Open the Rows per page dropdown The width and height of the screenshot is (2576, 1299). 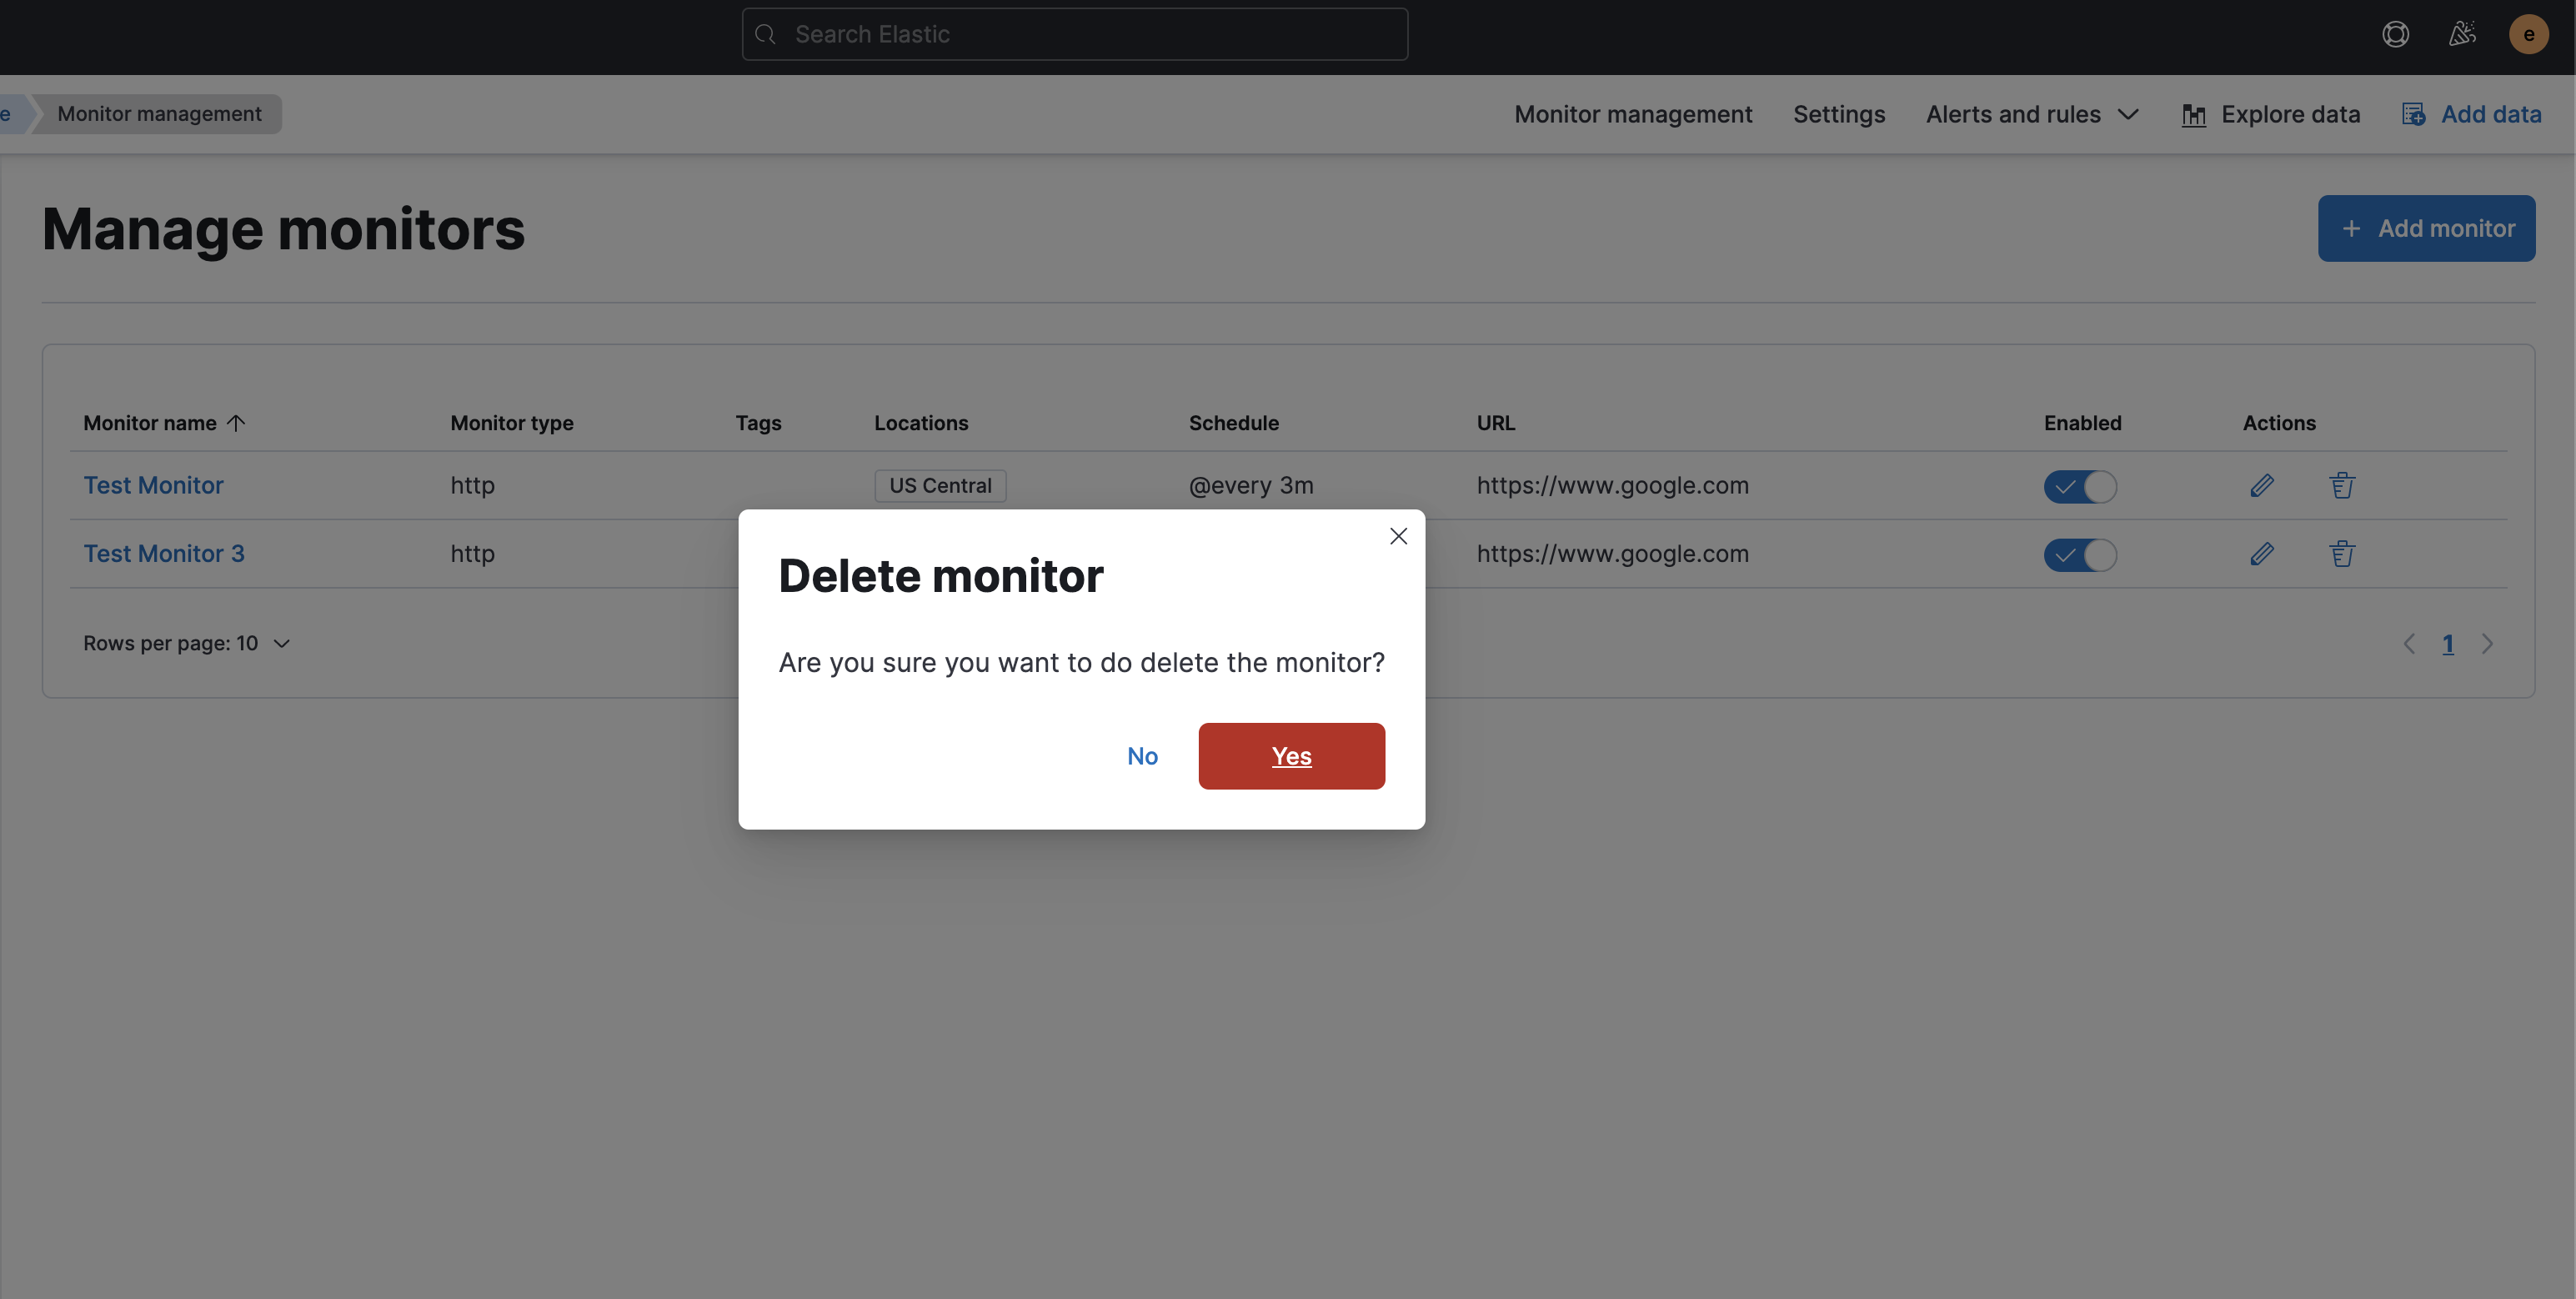(x=187, y=643)
